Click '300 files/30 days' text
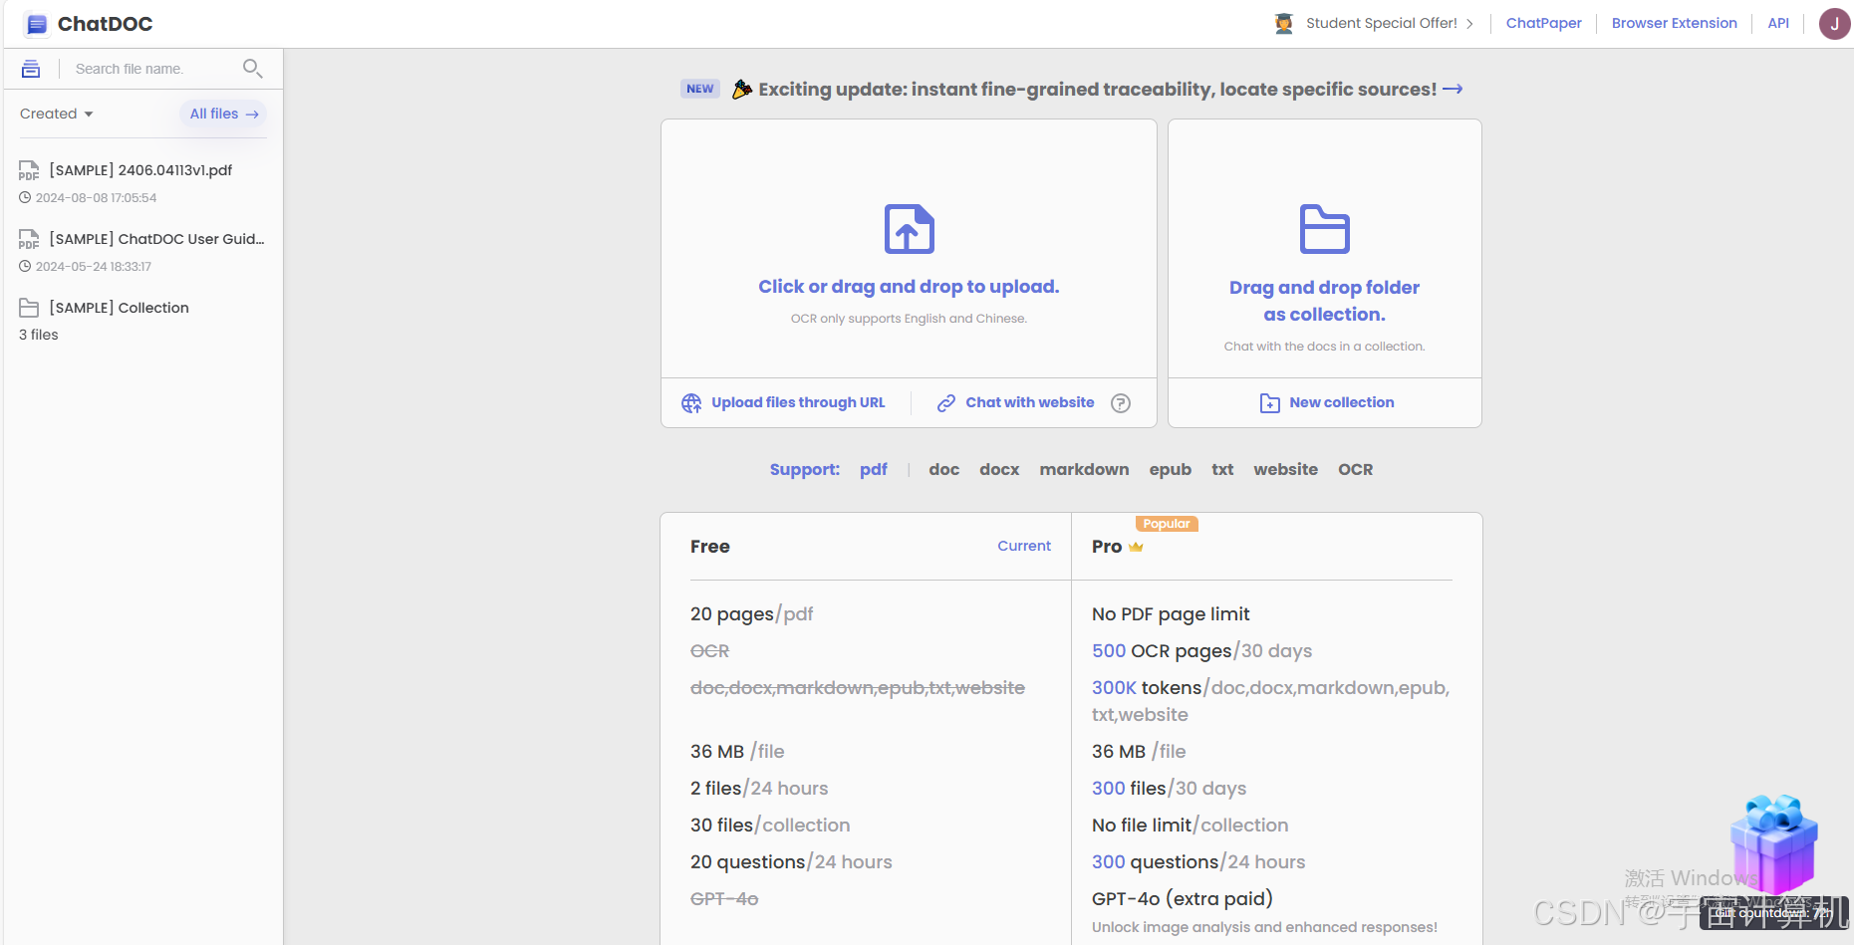The image size is (1854, 945). click(1169, 789)
